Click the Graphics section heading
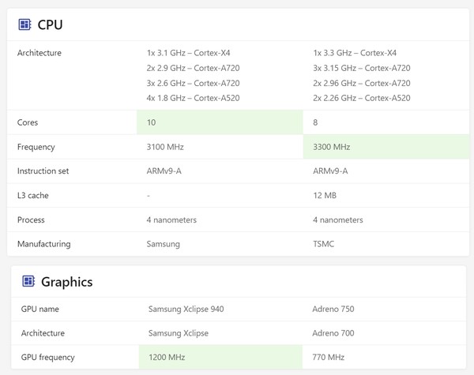 pyautogui.click(x=66, y=282)
